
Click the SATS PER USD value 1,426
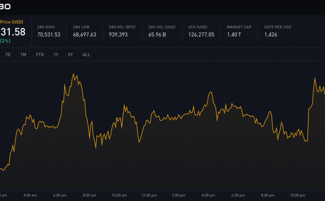click(271, 35)
